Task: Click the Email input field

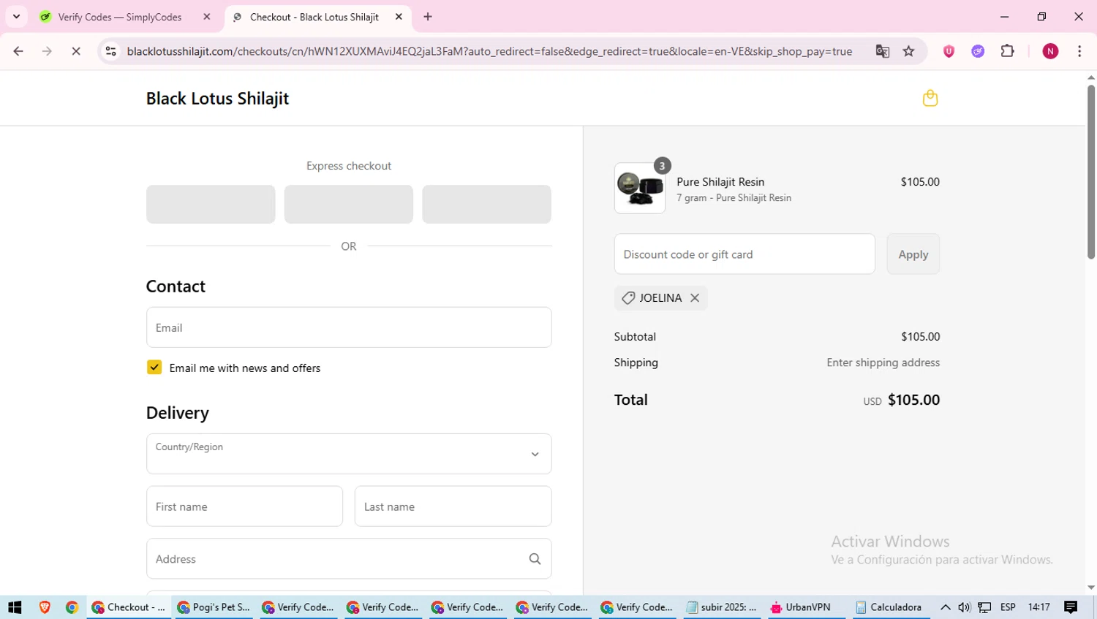Action: (349, 327)
